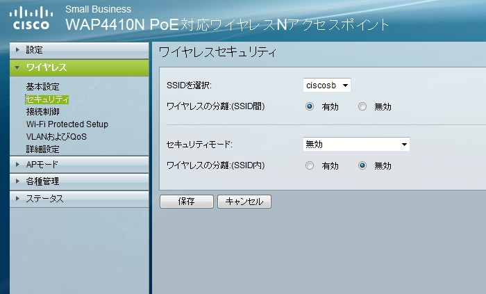Click the ワイヤレスの分離:(SSID間) label

click(216, 106)
